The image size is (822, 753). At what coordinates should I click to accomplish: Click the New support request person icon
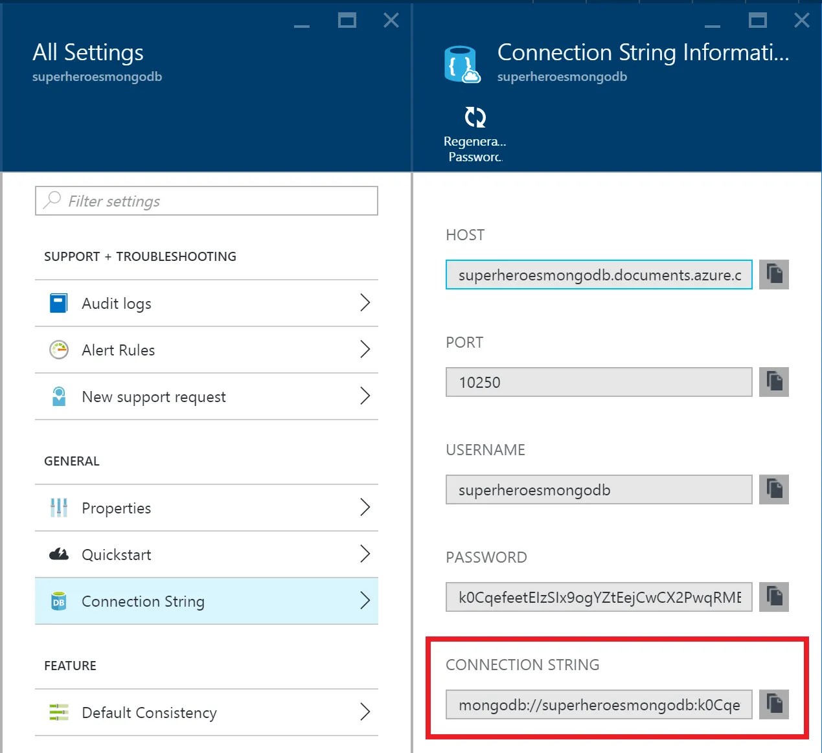pos(59,396)
